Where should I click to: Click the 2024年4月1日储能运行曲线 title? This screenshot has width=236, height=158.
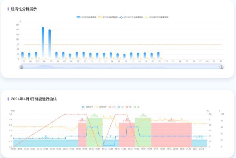click(33, 99)
